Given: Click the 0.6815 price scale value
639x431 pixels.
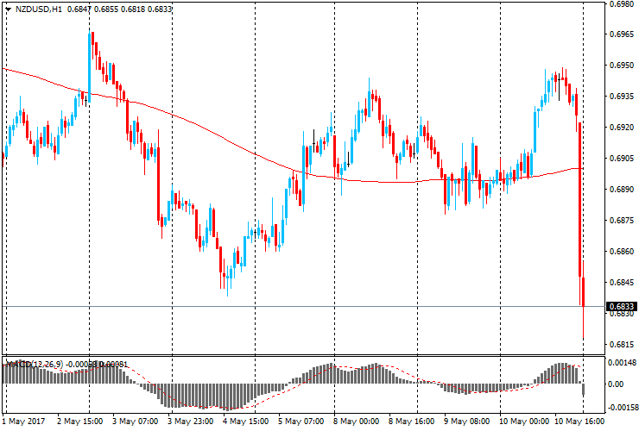Looking at the screenshot, I should pos(622,345).
